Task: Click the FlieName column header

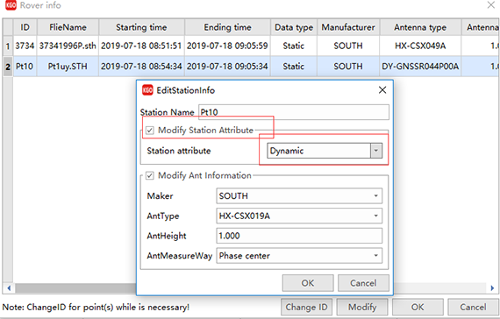Action: pyautogui.click(x=68, y=27)
